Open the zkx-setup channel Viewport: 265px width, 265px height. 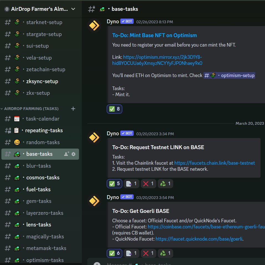(x=40, y=93)
